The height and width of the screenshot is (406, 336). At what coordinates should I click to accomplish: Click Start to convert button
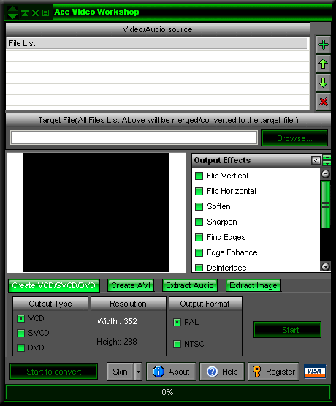[x=54, y=372]
